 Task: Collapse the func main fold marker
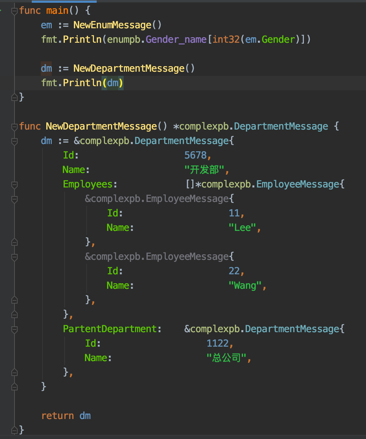pyautogui.click(x=15, y=11)
